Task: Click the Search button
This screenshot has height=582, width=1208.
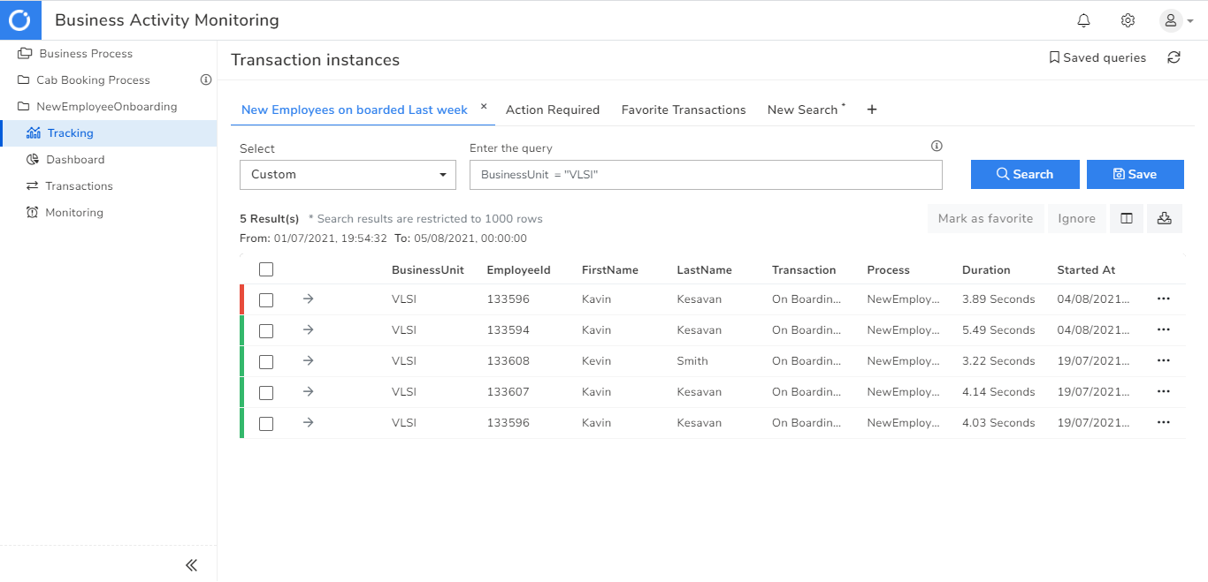Action: point(1025,175)
